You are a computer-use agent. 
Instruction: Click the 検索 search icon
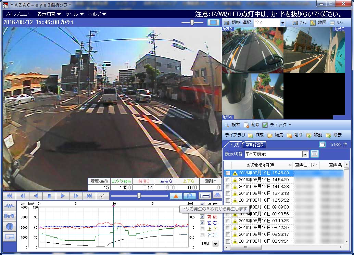(x=227, y=125)
